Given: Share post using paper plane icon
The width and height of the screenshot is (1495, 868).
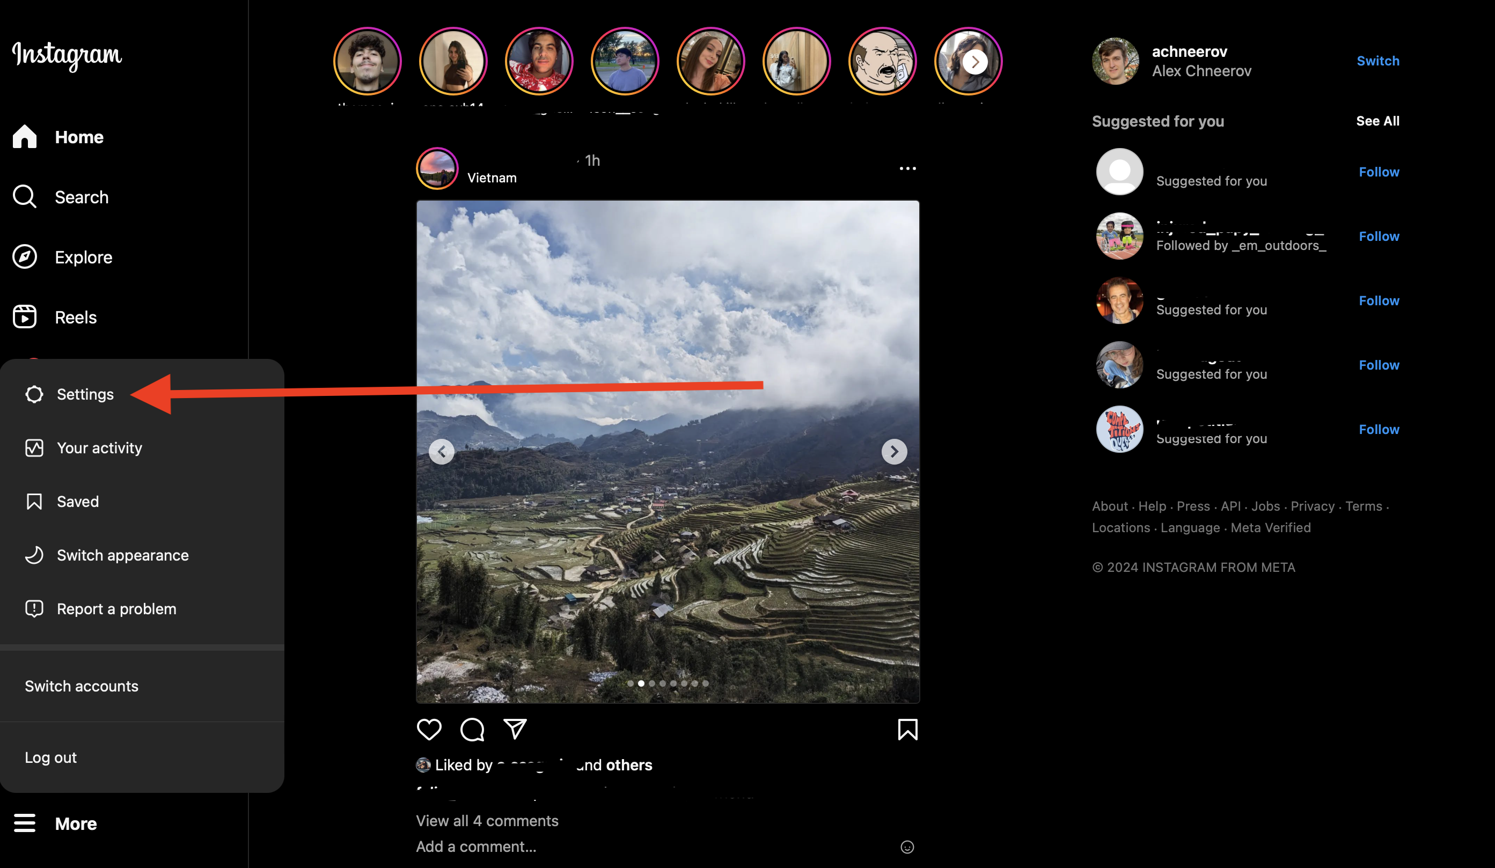Looking at the screenshot, I should click(x=515, y=729).
